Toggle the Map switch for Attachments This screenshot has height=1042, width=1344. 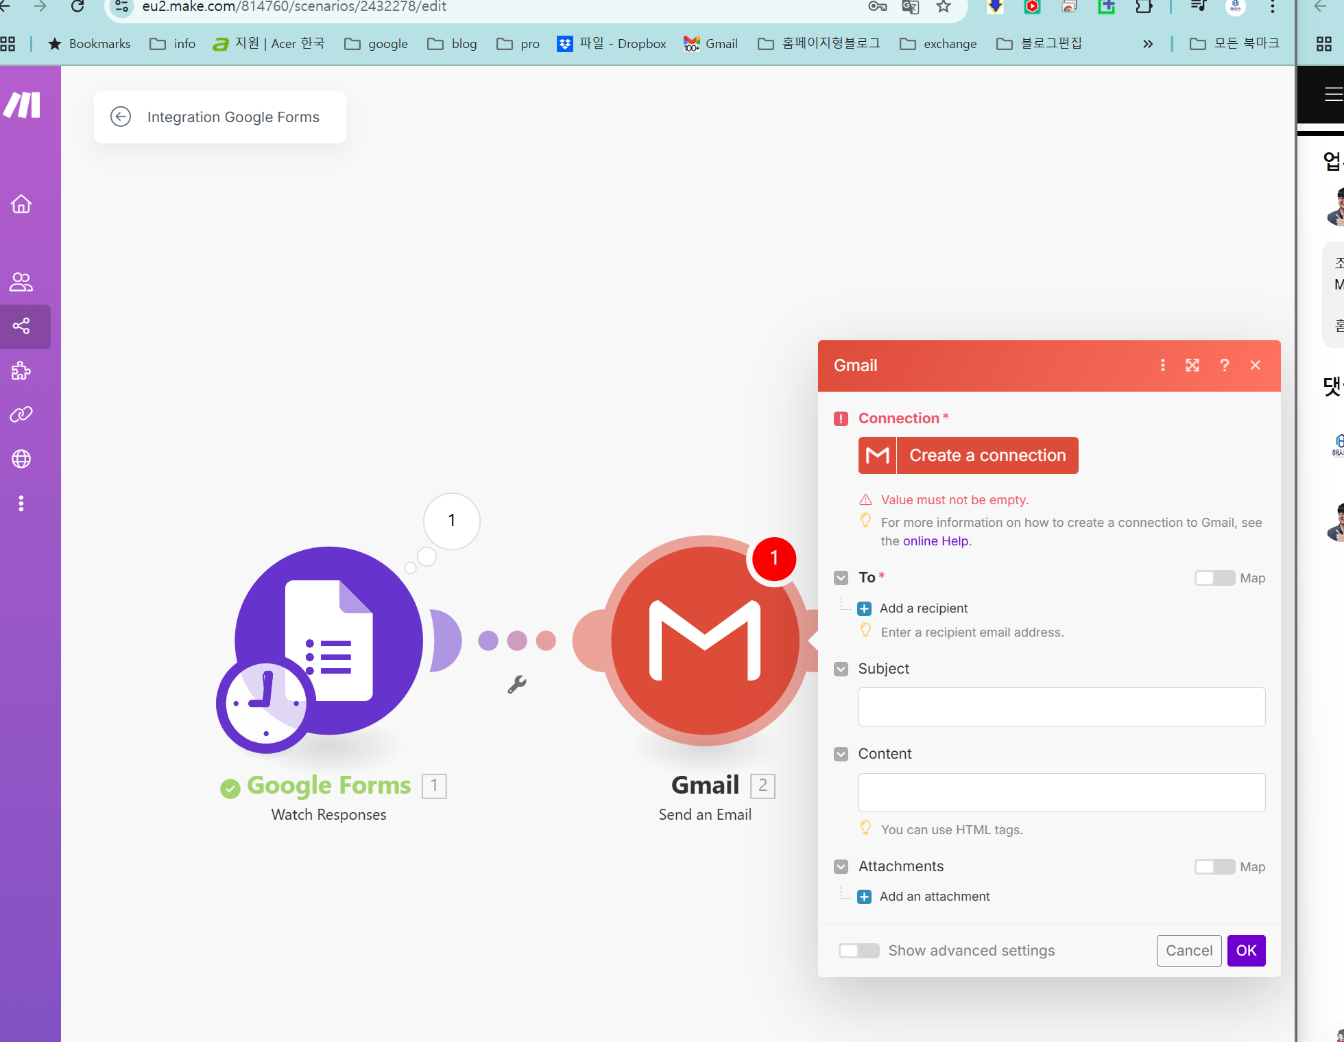click(x=1214, y=867)
